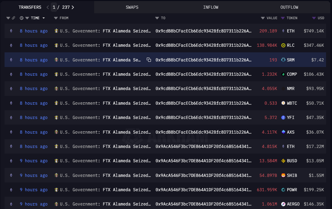
Task: Click the SHIB token icon
Action: click(x=283, y=175)
